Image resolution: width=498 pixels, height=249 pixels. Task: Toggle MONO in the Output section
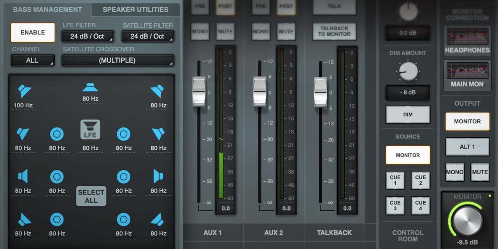coord(455,172)
